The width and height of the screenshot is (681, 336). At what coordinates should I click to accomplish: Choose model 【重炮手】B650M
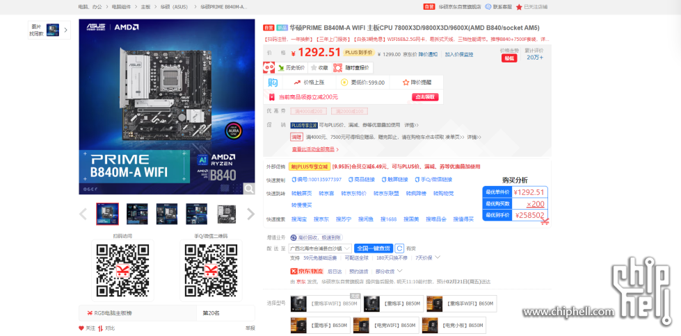(320, 325)
